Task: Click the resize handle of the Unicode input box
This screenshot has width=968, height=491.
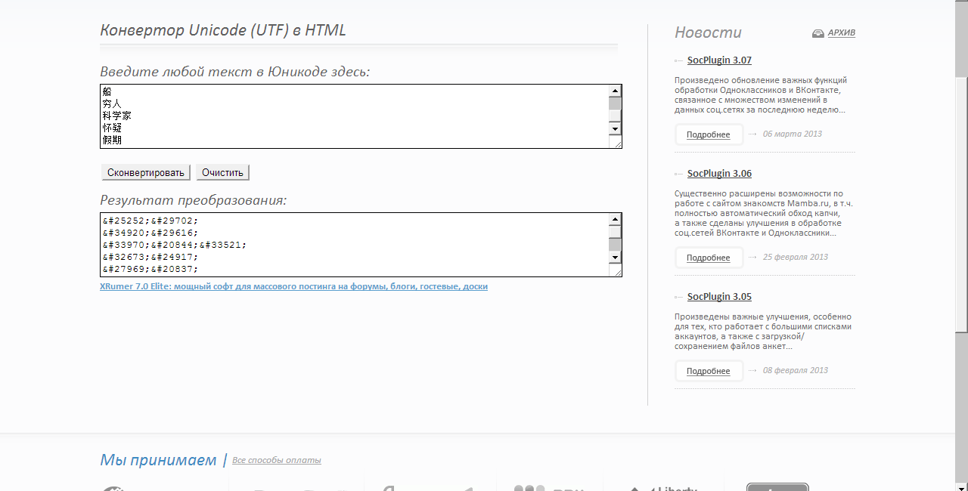Action: click(x=616, y=143)
